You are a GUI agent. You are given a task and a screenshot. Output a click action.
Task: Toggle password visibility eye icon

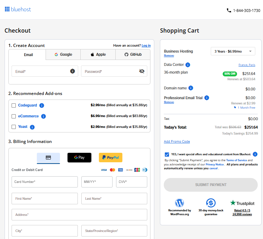point(142,71)
